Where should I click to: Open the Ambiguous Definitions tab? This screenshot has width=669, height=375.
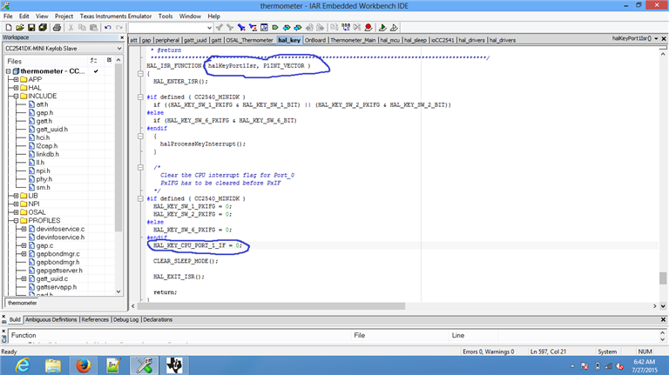point(51,319)
